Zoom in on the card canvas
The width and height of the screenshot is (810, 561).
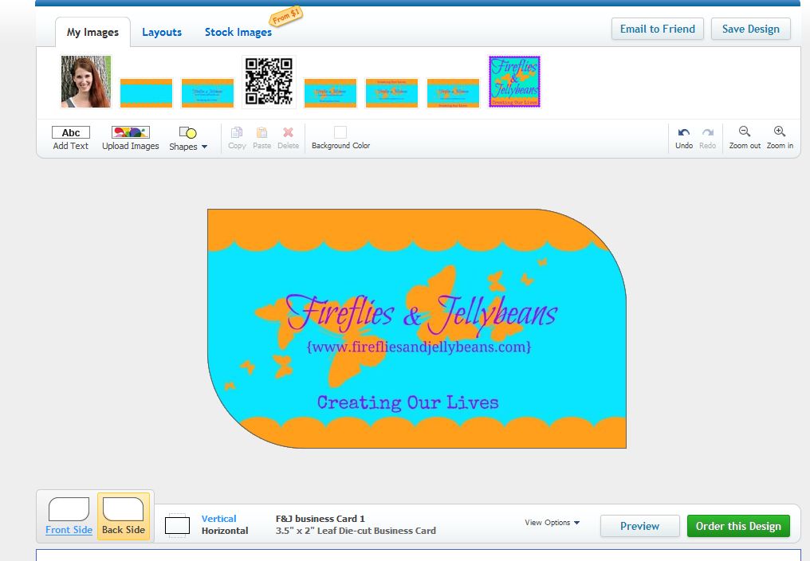780,132
